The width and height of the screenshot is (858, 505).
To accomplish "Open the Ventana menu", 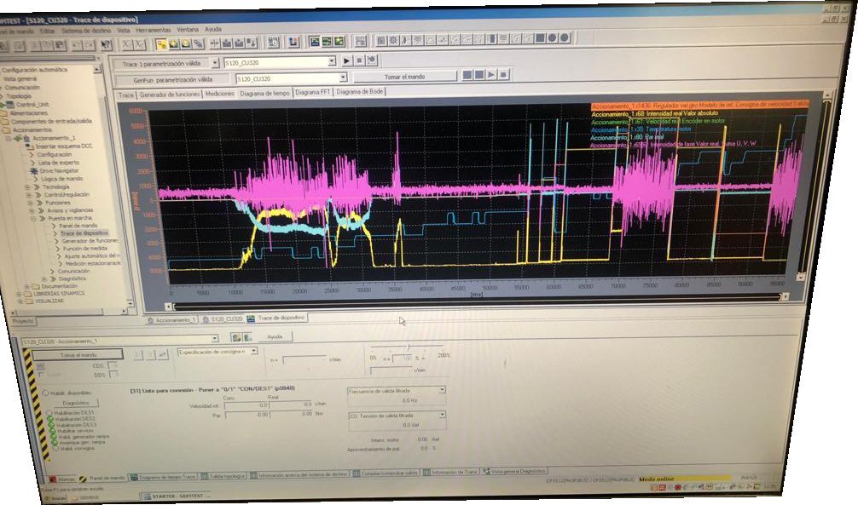I will coord(188,30).
